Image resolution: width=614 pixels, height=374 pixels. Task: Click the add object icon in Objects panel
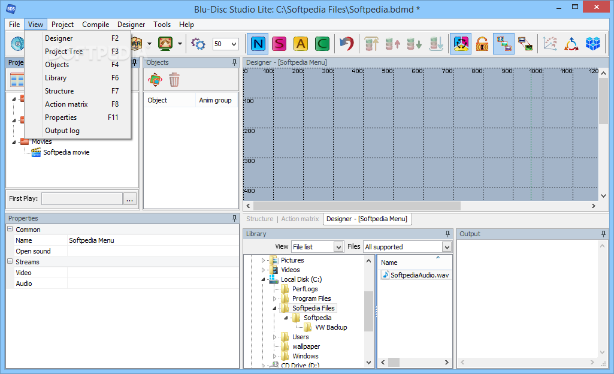pyautogui.click(x=155, y=80)
